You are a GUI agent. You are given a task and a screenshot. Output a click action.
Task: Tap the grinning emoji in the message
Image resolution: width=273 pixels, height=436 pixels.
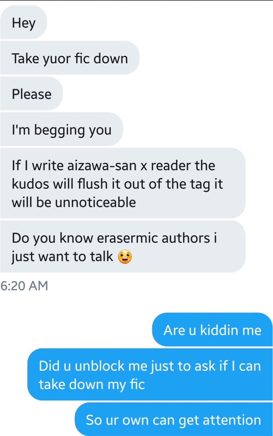[125, 257]
